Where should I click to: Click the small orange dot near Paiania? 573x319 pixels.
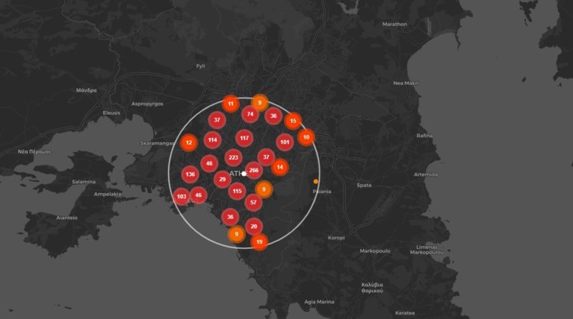(316, 181)
